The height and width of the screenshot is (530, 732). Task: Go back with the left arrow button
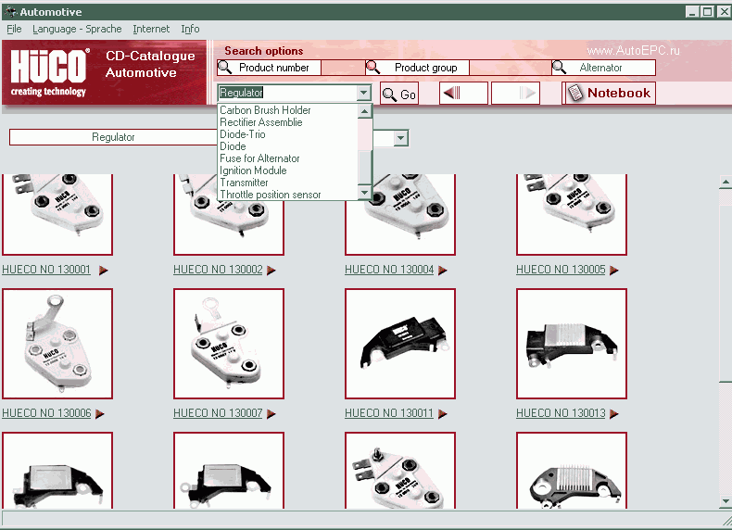click(463, 94)
